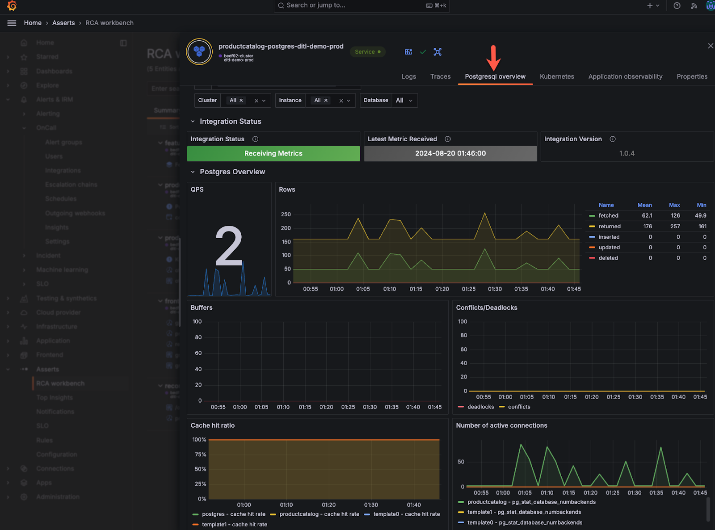Switch to the Kubernetes tab

pos(556,76)
